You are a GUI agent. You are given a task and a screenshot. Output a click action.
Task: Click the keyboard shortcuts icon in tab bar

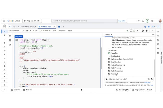click(x=148, y=27)
